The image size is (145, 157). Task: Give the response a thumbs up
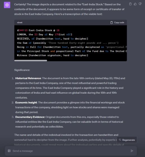pyautogui.click(x=135, y=4)
